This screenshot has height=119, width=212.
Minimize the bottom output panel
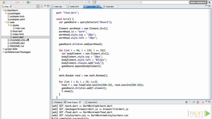coord(206,102)
